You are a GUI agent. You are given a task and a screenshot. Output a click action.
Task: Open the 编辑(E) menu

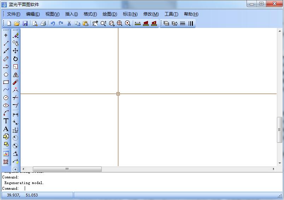tap(33, 14)
